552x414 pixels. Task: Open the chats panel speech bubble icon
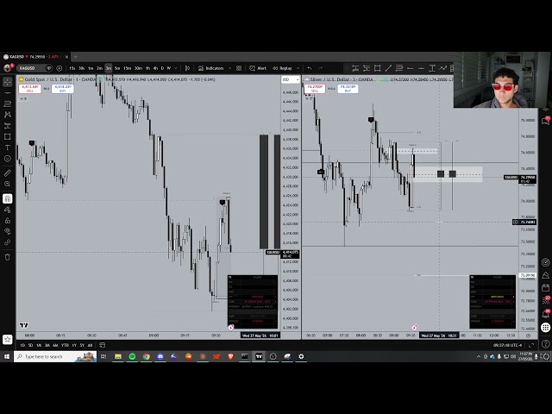point(545,121)
